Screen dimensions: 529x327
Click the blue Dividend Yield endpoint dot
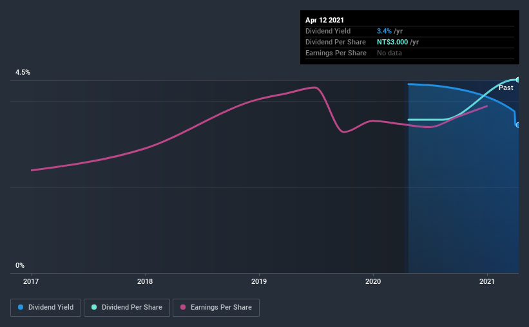click(x=517, y=125)
